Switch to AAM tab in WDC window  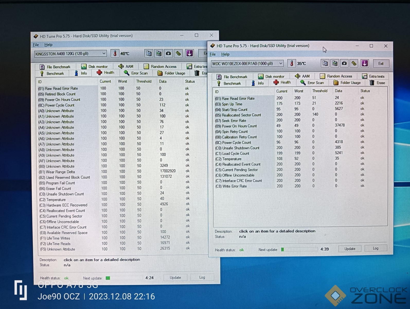pyautogui.click(x=302, y=76)
